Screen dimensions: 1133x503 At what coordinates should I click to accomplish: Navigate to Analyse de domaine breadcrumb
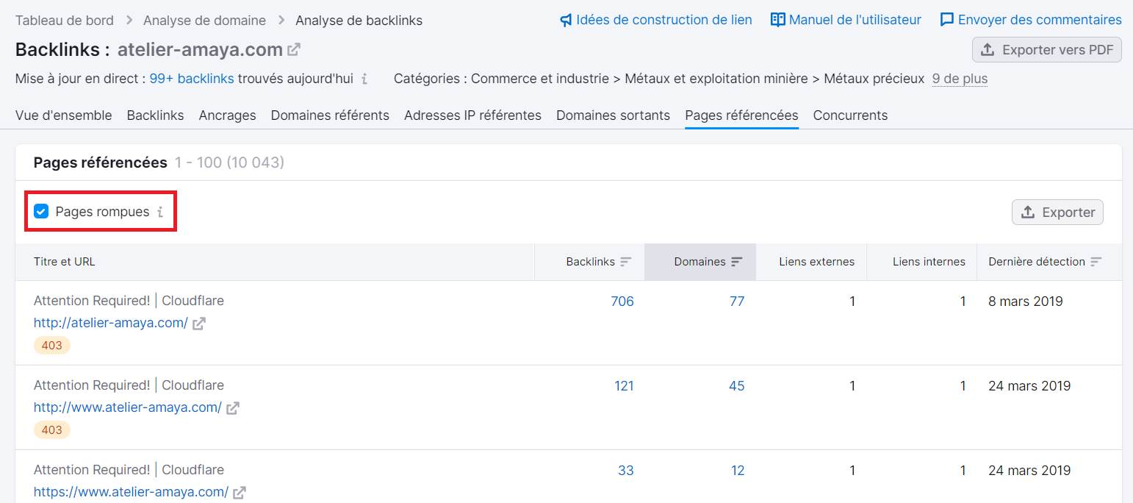(x=205, y=20)
